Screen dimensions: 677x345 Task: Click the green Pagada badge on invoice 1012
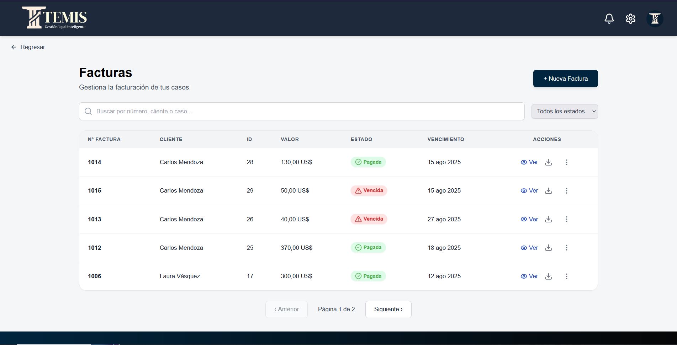(x=368, y=248)
